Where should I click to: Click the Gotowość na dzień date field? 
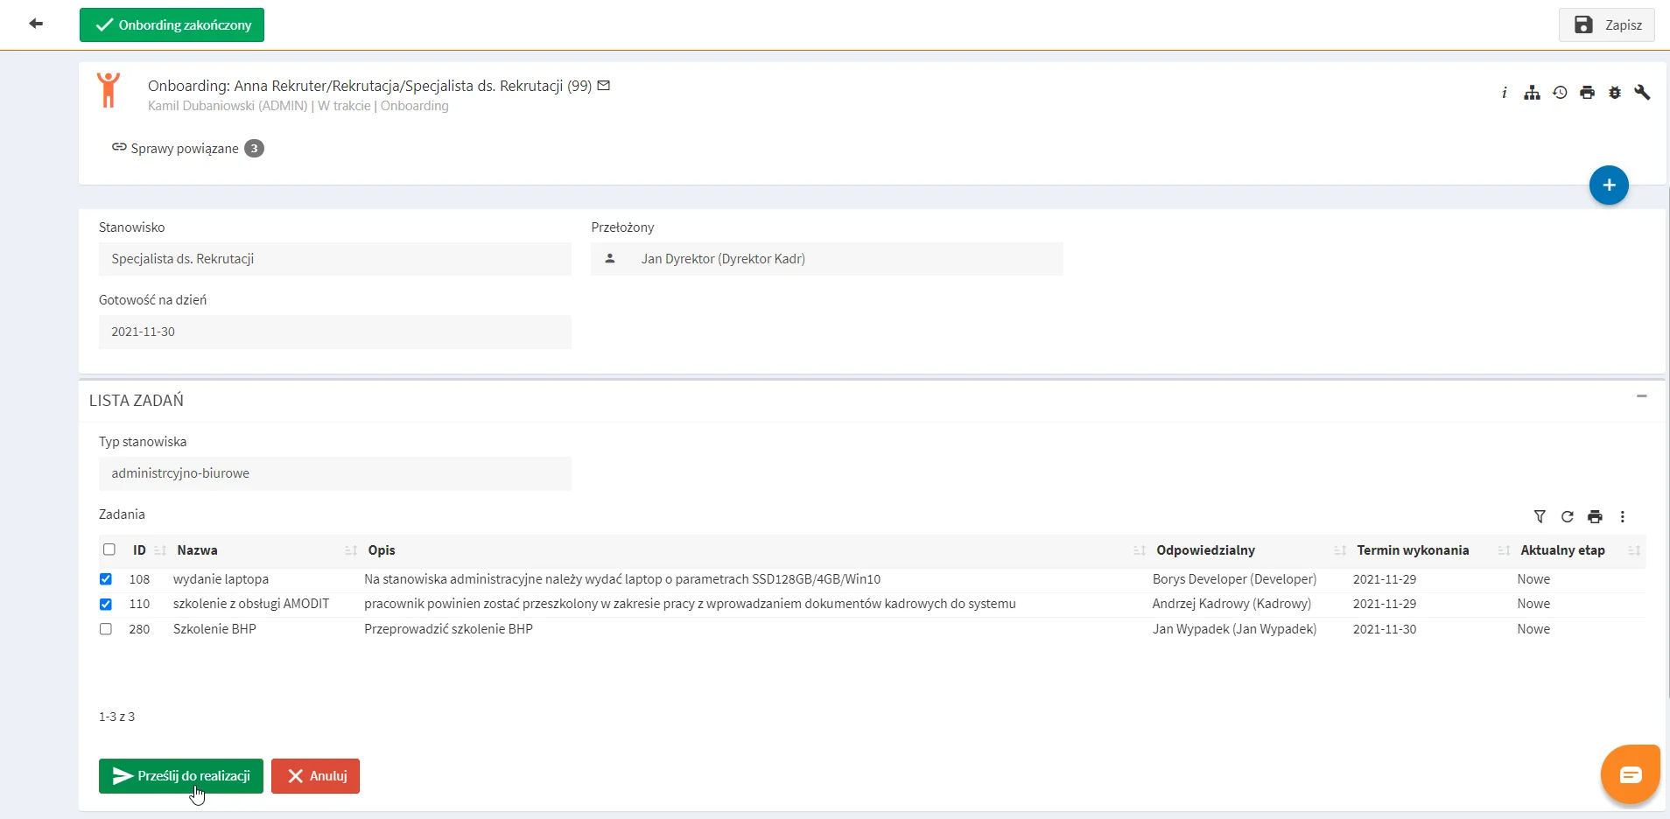click(335, 332)
